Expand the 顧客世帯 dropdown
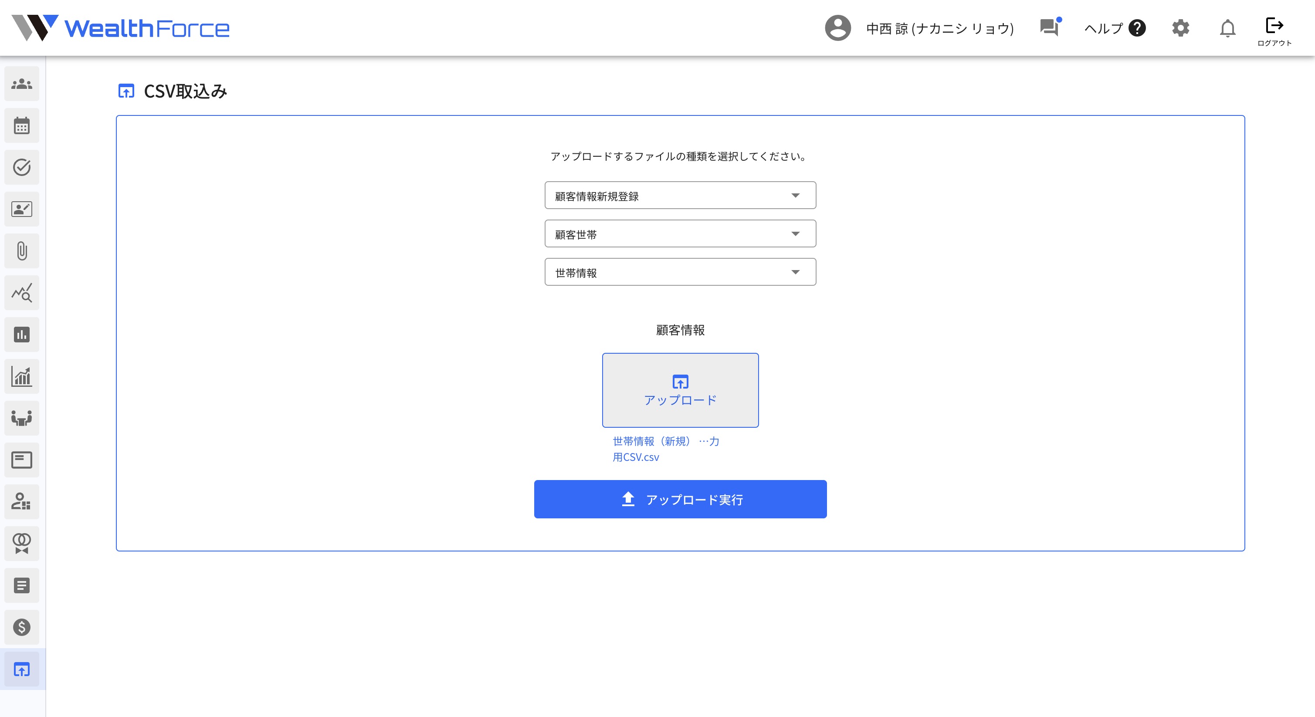 point(680,233)
